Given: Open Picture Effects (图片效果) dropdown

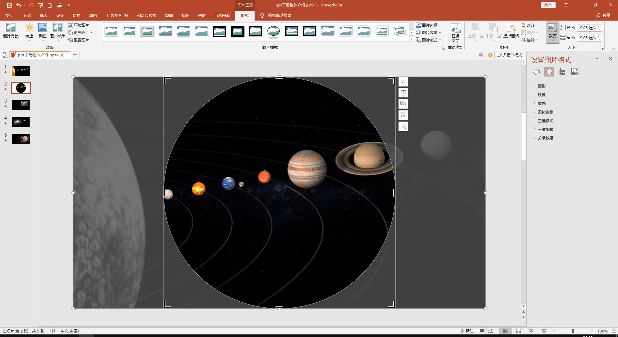Looking at the screenshot, I should [428, 32].
